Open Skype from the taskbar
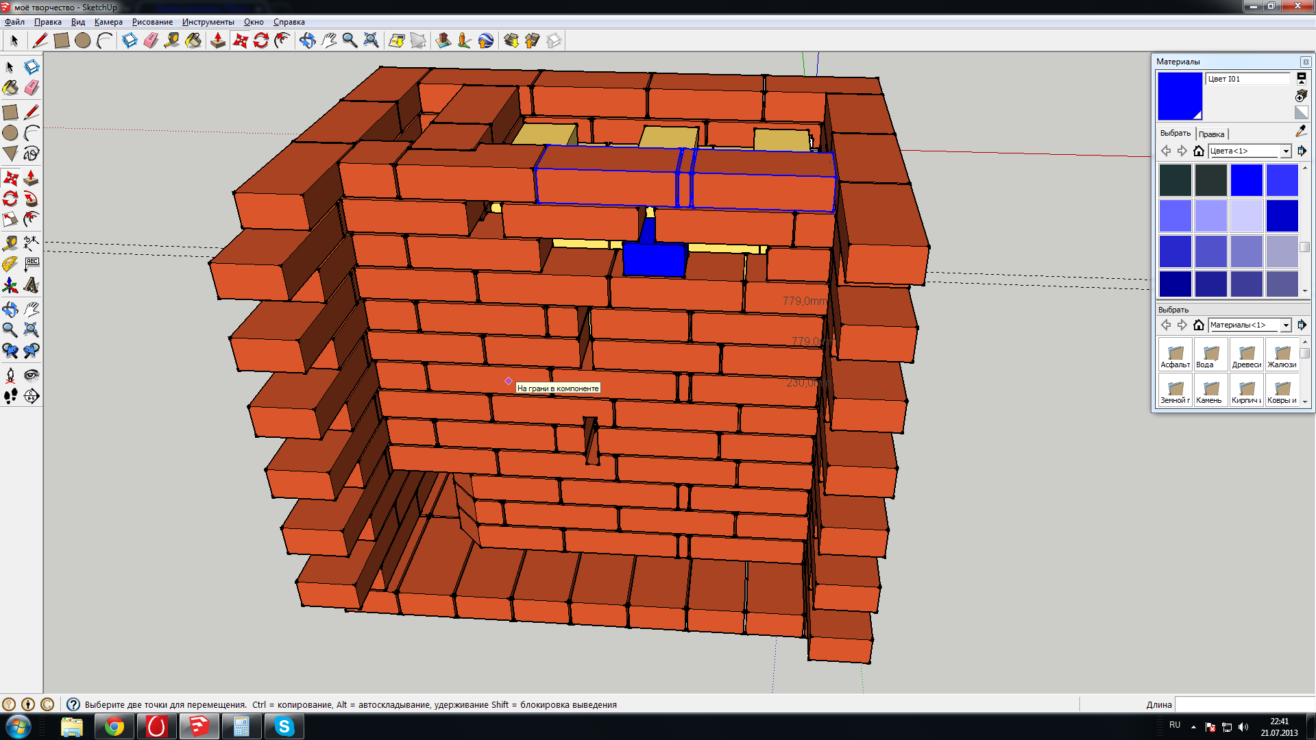Viewport: 1316px width, 740px height. [284, 726]
